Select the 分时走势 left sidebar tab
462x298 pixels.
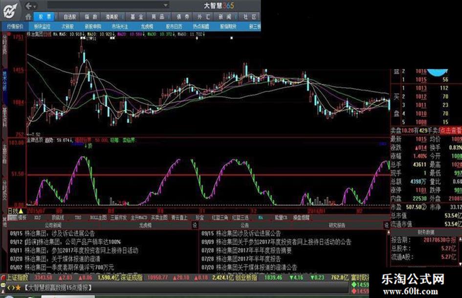coord(4,45)
